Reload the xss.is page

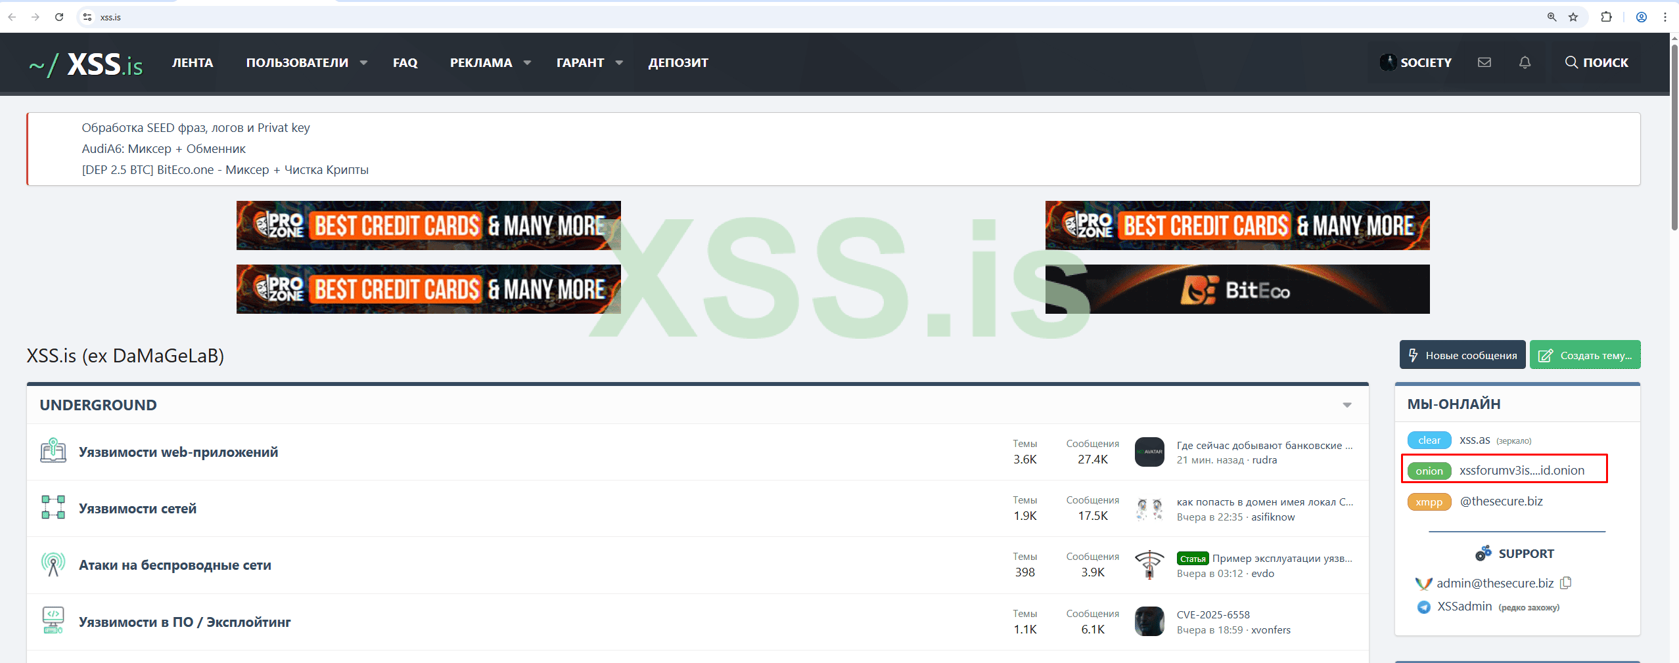[59, 17]
